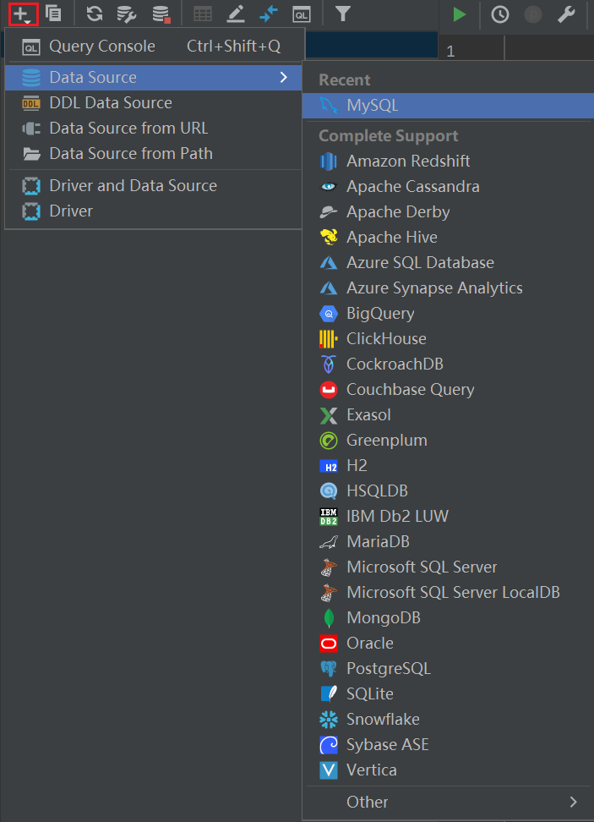Screen dimensions: 594x822
Task: Choose Couchbase Query
Action: pos(448,390)
